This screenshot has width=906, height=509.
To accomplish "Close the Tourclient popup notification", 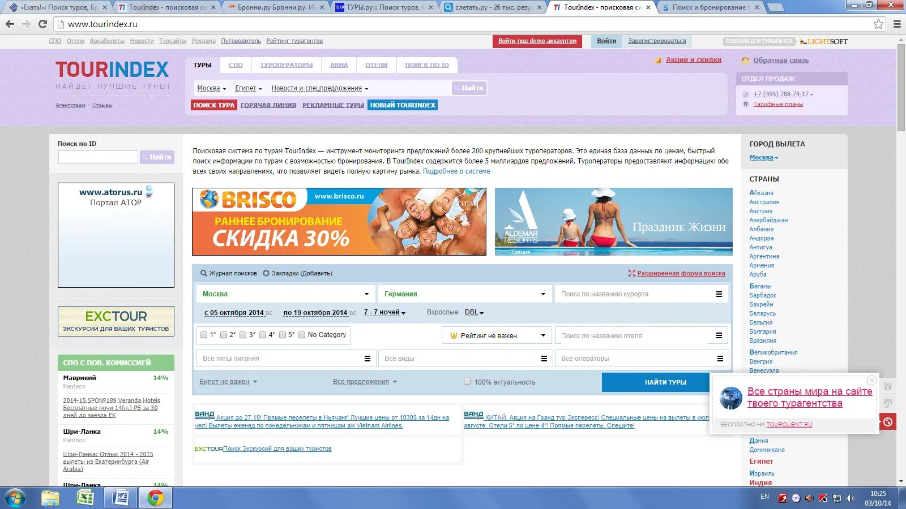I will (x=871, y=380).
